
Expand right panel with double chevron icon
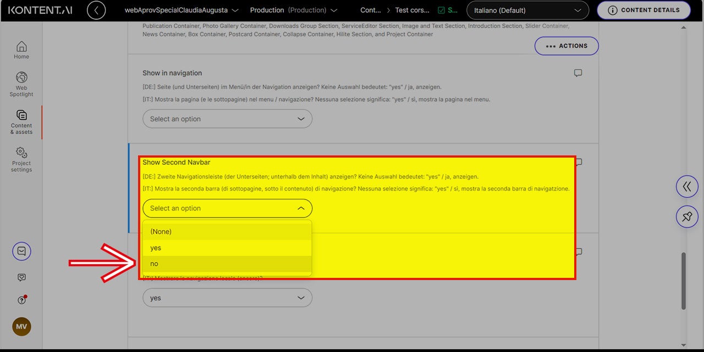[686, 187]
